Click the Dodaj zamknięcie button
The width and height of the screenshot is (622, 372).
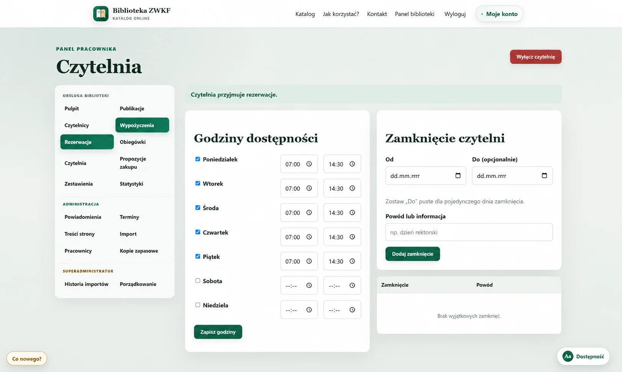coord(413,254)
